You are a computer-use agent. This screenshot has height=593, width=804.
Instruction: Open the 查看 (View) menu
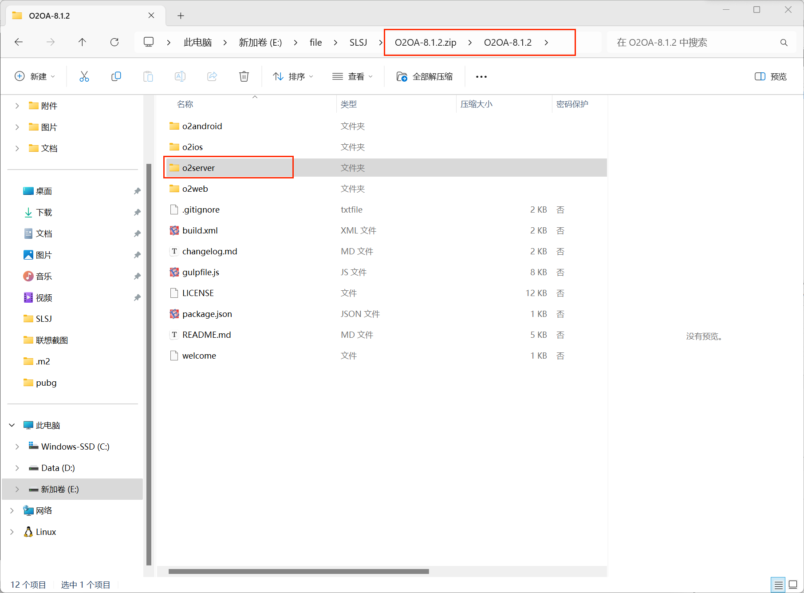[x=353, y=76]
